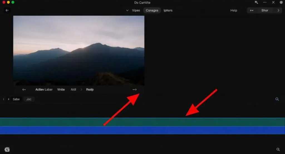Click the mountain sunset preview image

(79, 50)
